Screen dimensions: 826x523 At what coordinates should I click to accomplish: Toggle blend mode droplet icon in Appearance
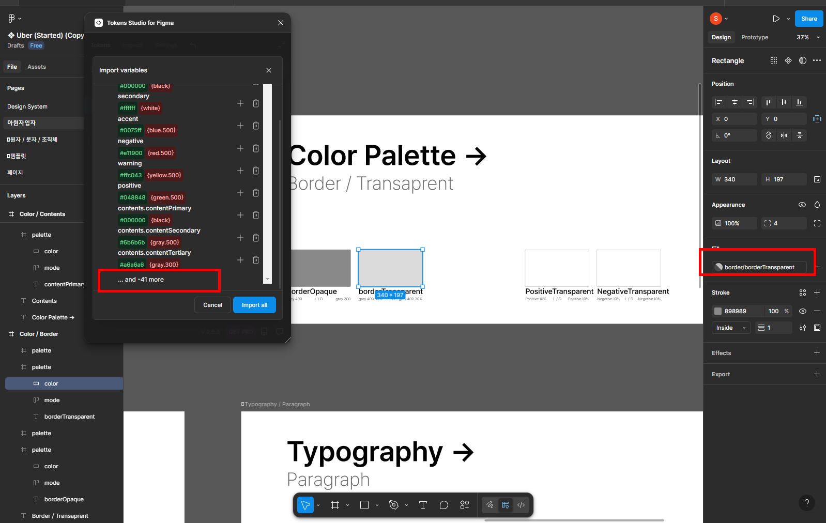pos(817,205)
